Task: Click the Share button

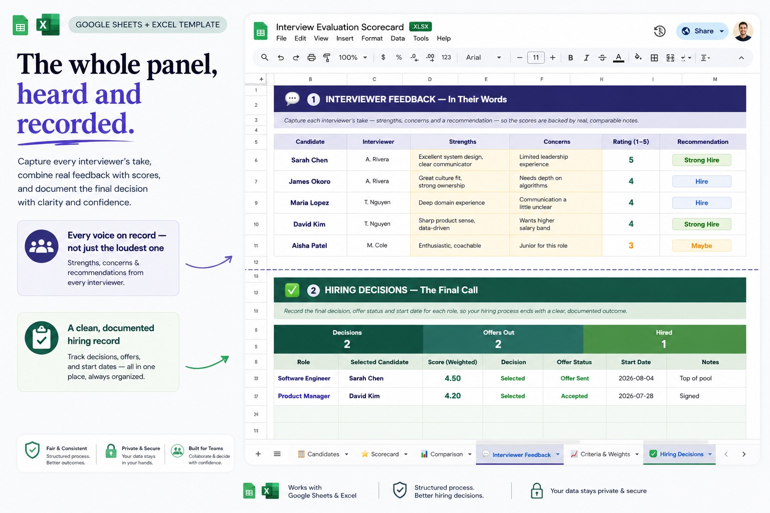Action: (702, 31)
